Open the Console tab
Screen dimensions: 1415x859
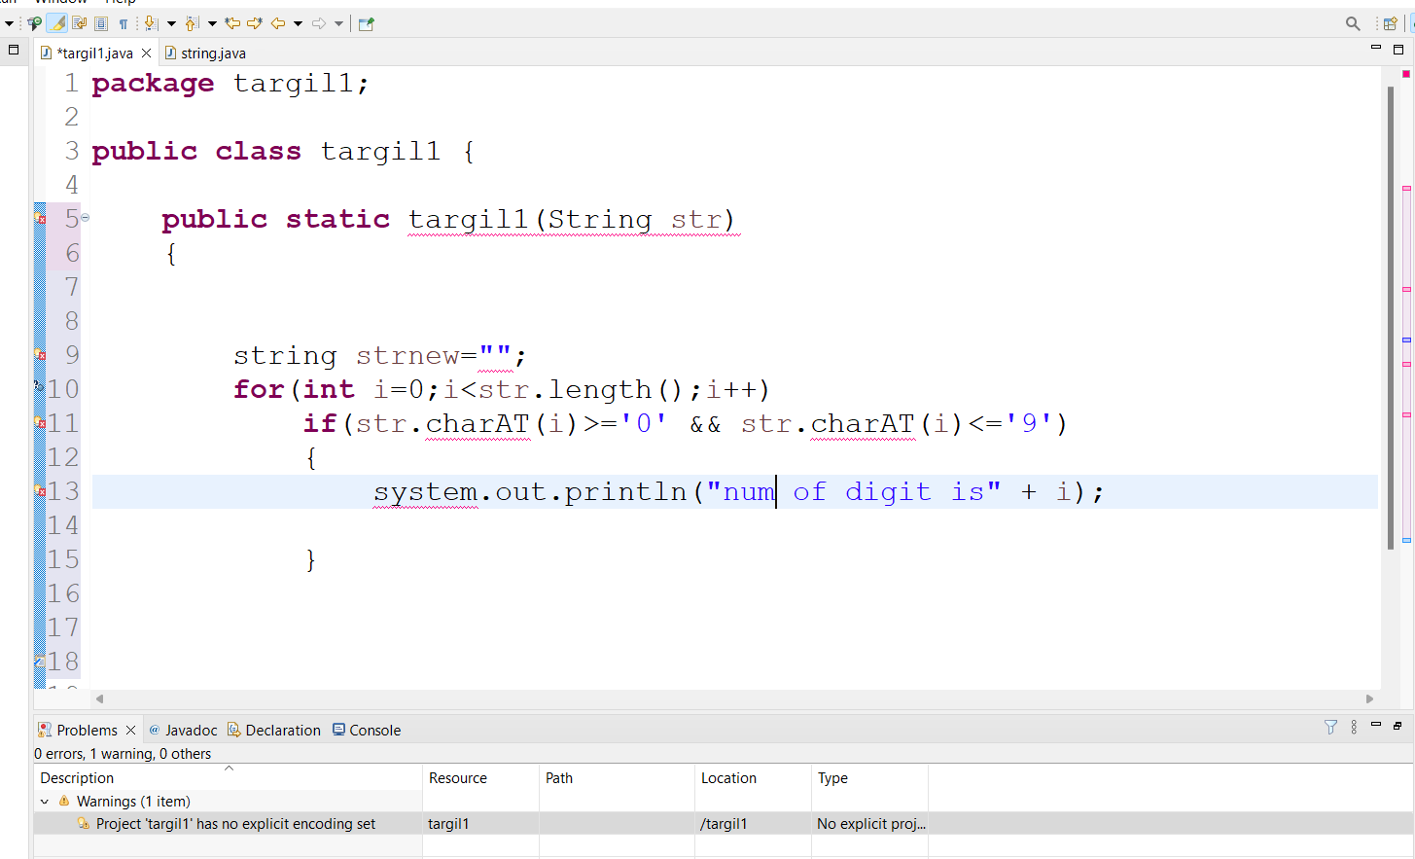[374, 731]
